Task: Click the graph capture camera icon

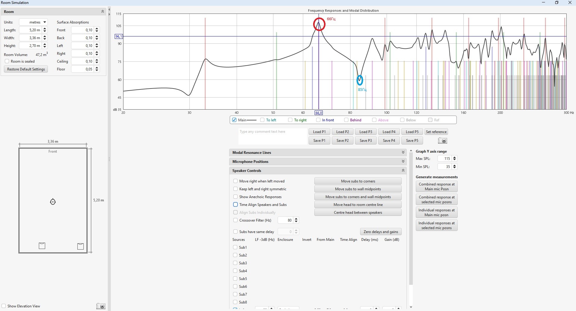Action: tap(442, 141)
